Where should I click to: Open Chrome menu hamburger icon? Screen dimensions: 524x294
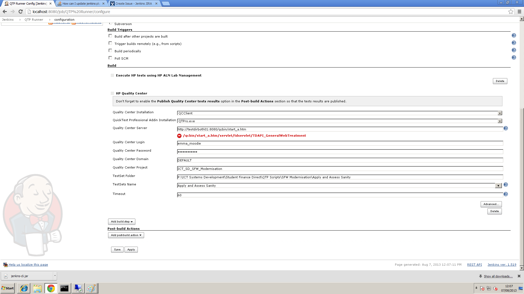(x=519, y=12)
